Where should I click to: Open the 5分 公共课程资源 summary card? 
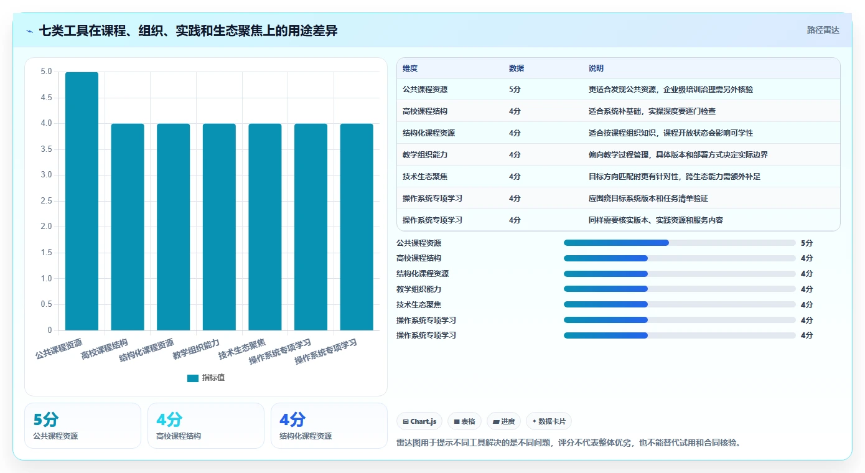point(83,426)
